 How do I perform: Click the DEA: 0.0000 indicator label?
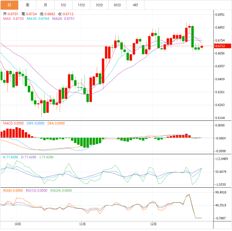(x=56, y=123)
